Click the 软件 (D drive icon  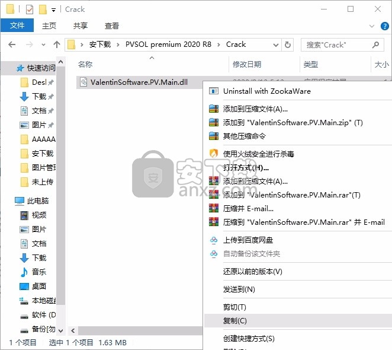pos(24,317)
